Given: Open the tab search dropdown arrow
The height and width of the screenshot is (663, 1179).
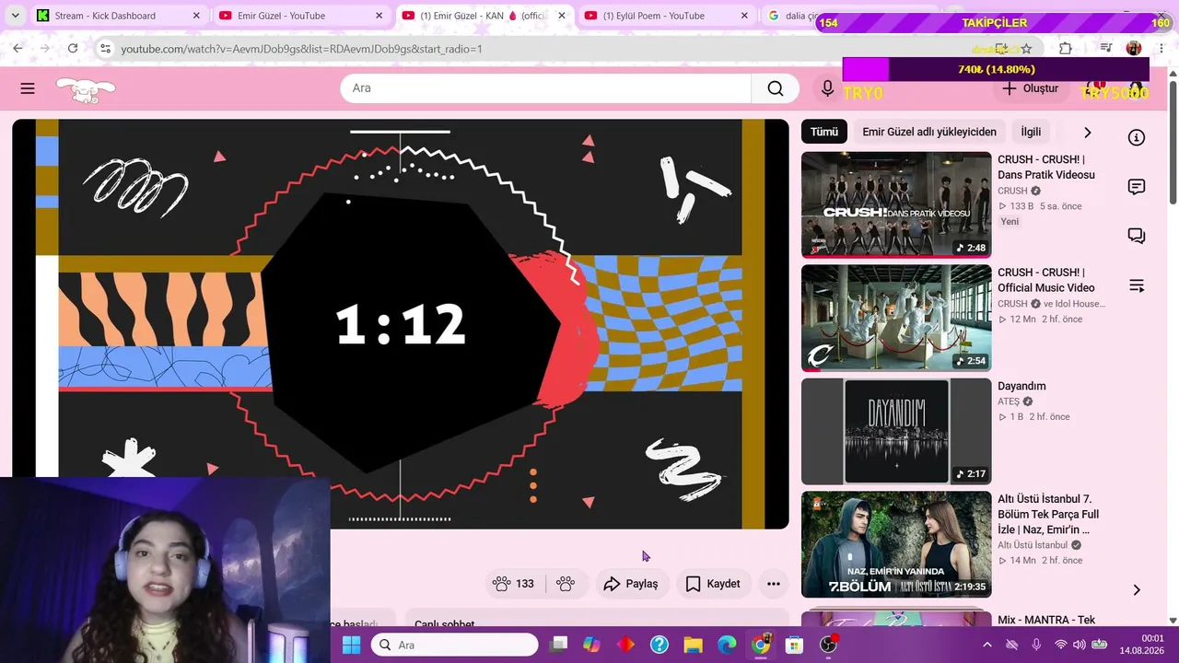Looking at the screenshot, I should click(15, 16).
